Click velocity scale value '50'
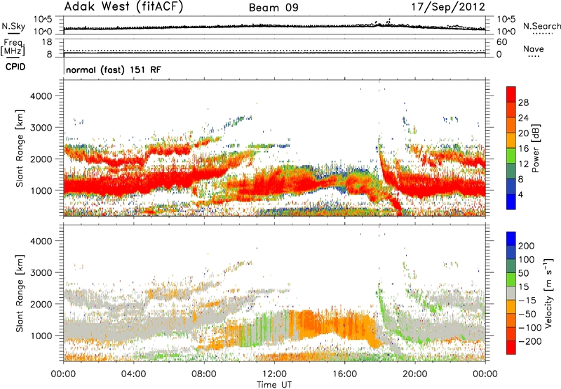Image resolution: width=561 pixels, height=389 pixels. coord(523,273)
